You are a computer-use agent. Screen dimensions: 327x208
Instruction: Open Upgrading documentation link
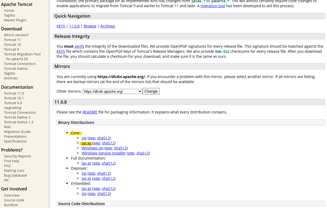click(x=13, y=108)
